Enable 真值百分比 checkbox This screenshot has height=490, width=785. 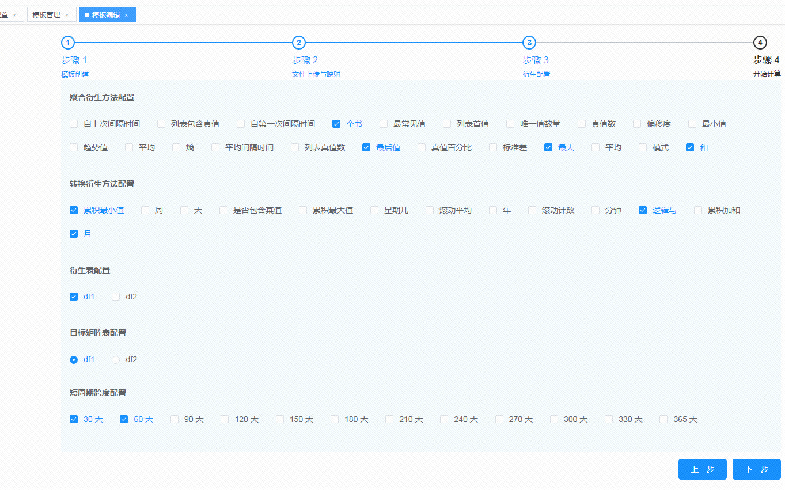[422, 147]
